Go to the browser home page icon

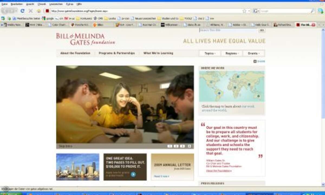tap(39, 11)
